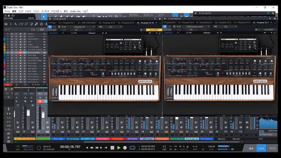The width and height of the screenshot is (281, 158).
Task: Click the Rewind button in transport
Action: 91,148
